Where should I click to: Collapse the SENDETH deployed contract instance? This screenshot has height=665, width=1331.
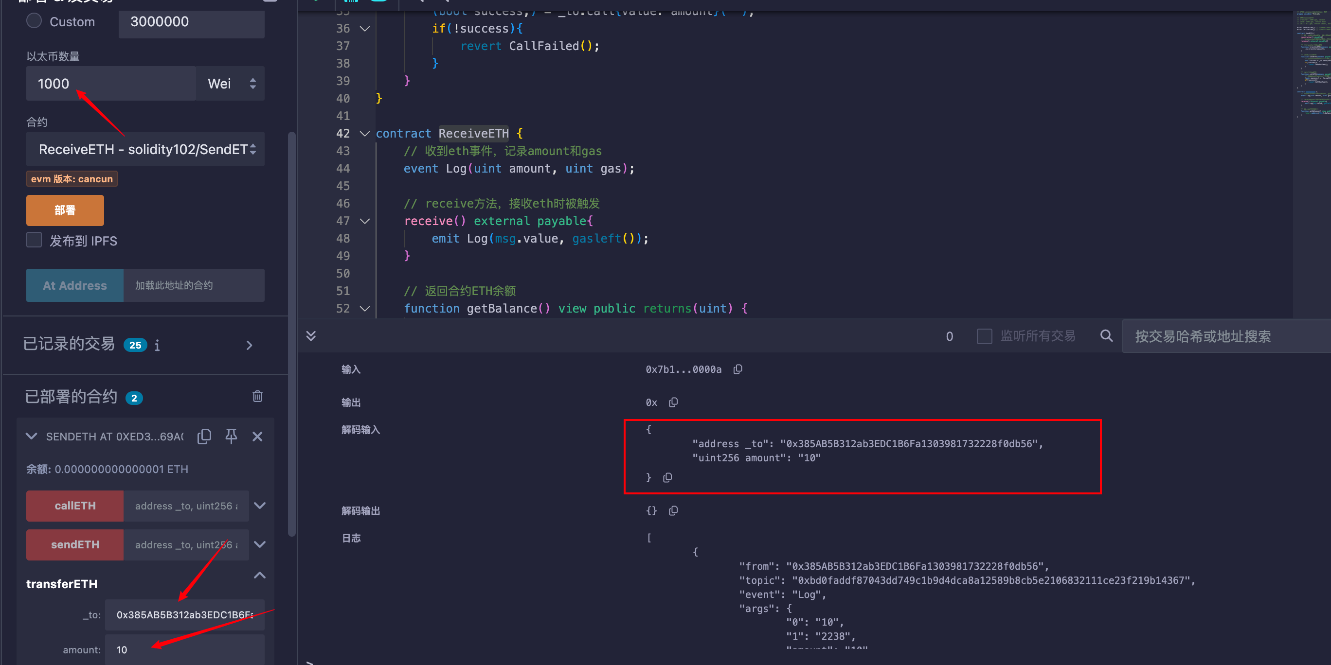click(x=32, y=436)
